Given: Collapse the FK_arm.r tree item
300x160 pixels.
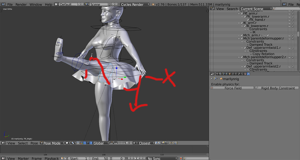Looking at the screenshot, I should click(x=239, y=14).
